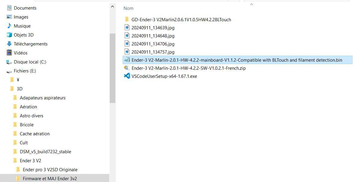Click the image icon of 20240911_134706.jpg
Screen dimensions: 353x182
coord(127,43)
